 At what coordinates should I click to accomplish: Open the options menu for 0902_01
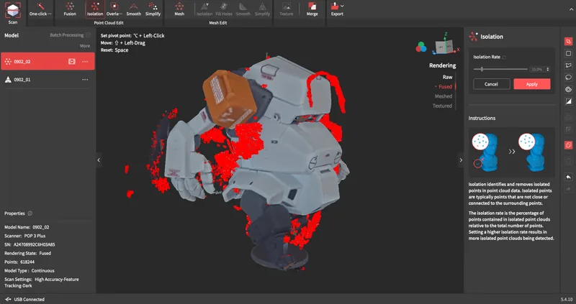[x=85, y=80]
